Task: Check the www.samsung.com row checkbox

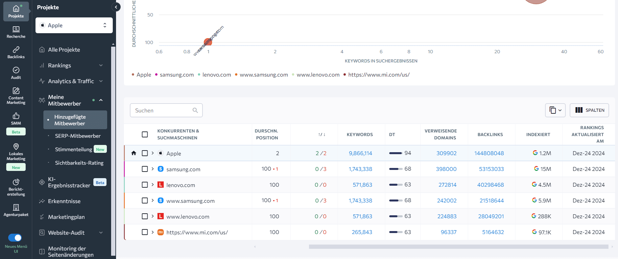Action: click(x=145, y=200)
